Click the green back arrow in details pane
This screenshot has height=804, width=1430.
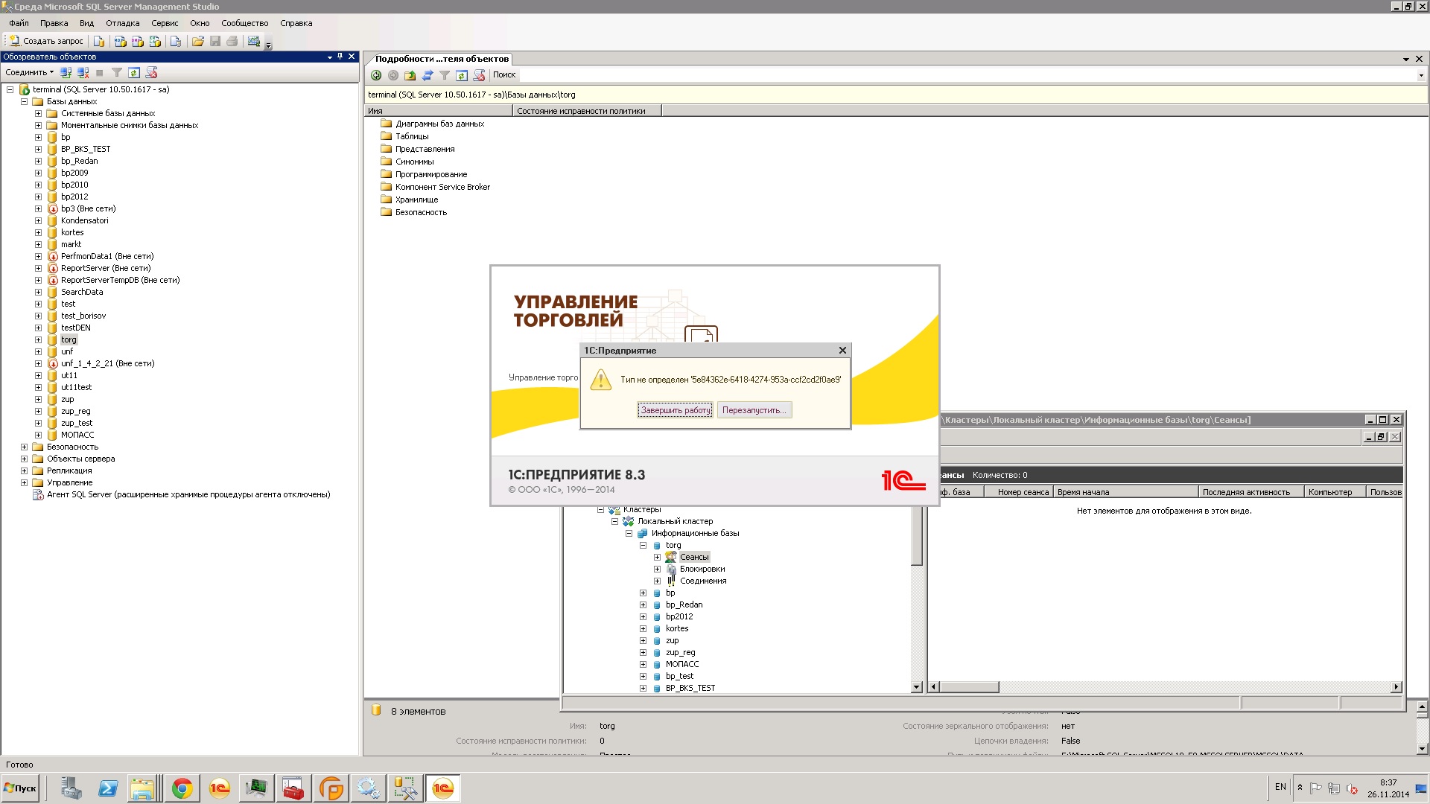[376, 75]
